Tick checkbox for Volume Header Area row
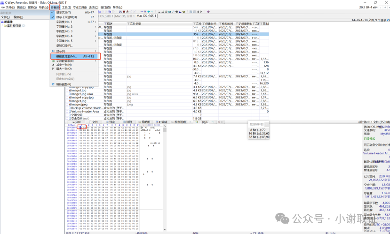The height and width of the screenshot is (234, 390). click(x=67, y=112)
